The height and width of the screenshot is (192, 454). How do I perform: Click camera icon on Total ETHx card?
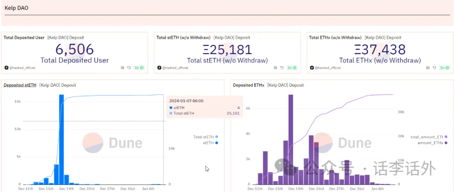pos(428,67)
